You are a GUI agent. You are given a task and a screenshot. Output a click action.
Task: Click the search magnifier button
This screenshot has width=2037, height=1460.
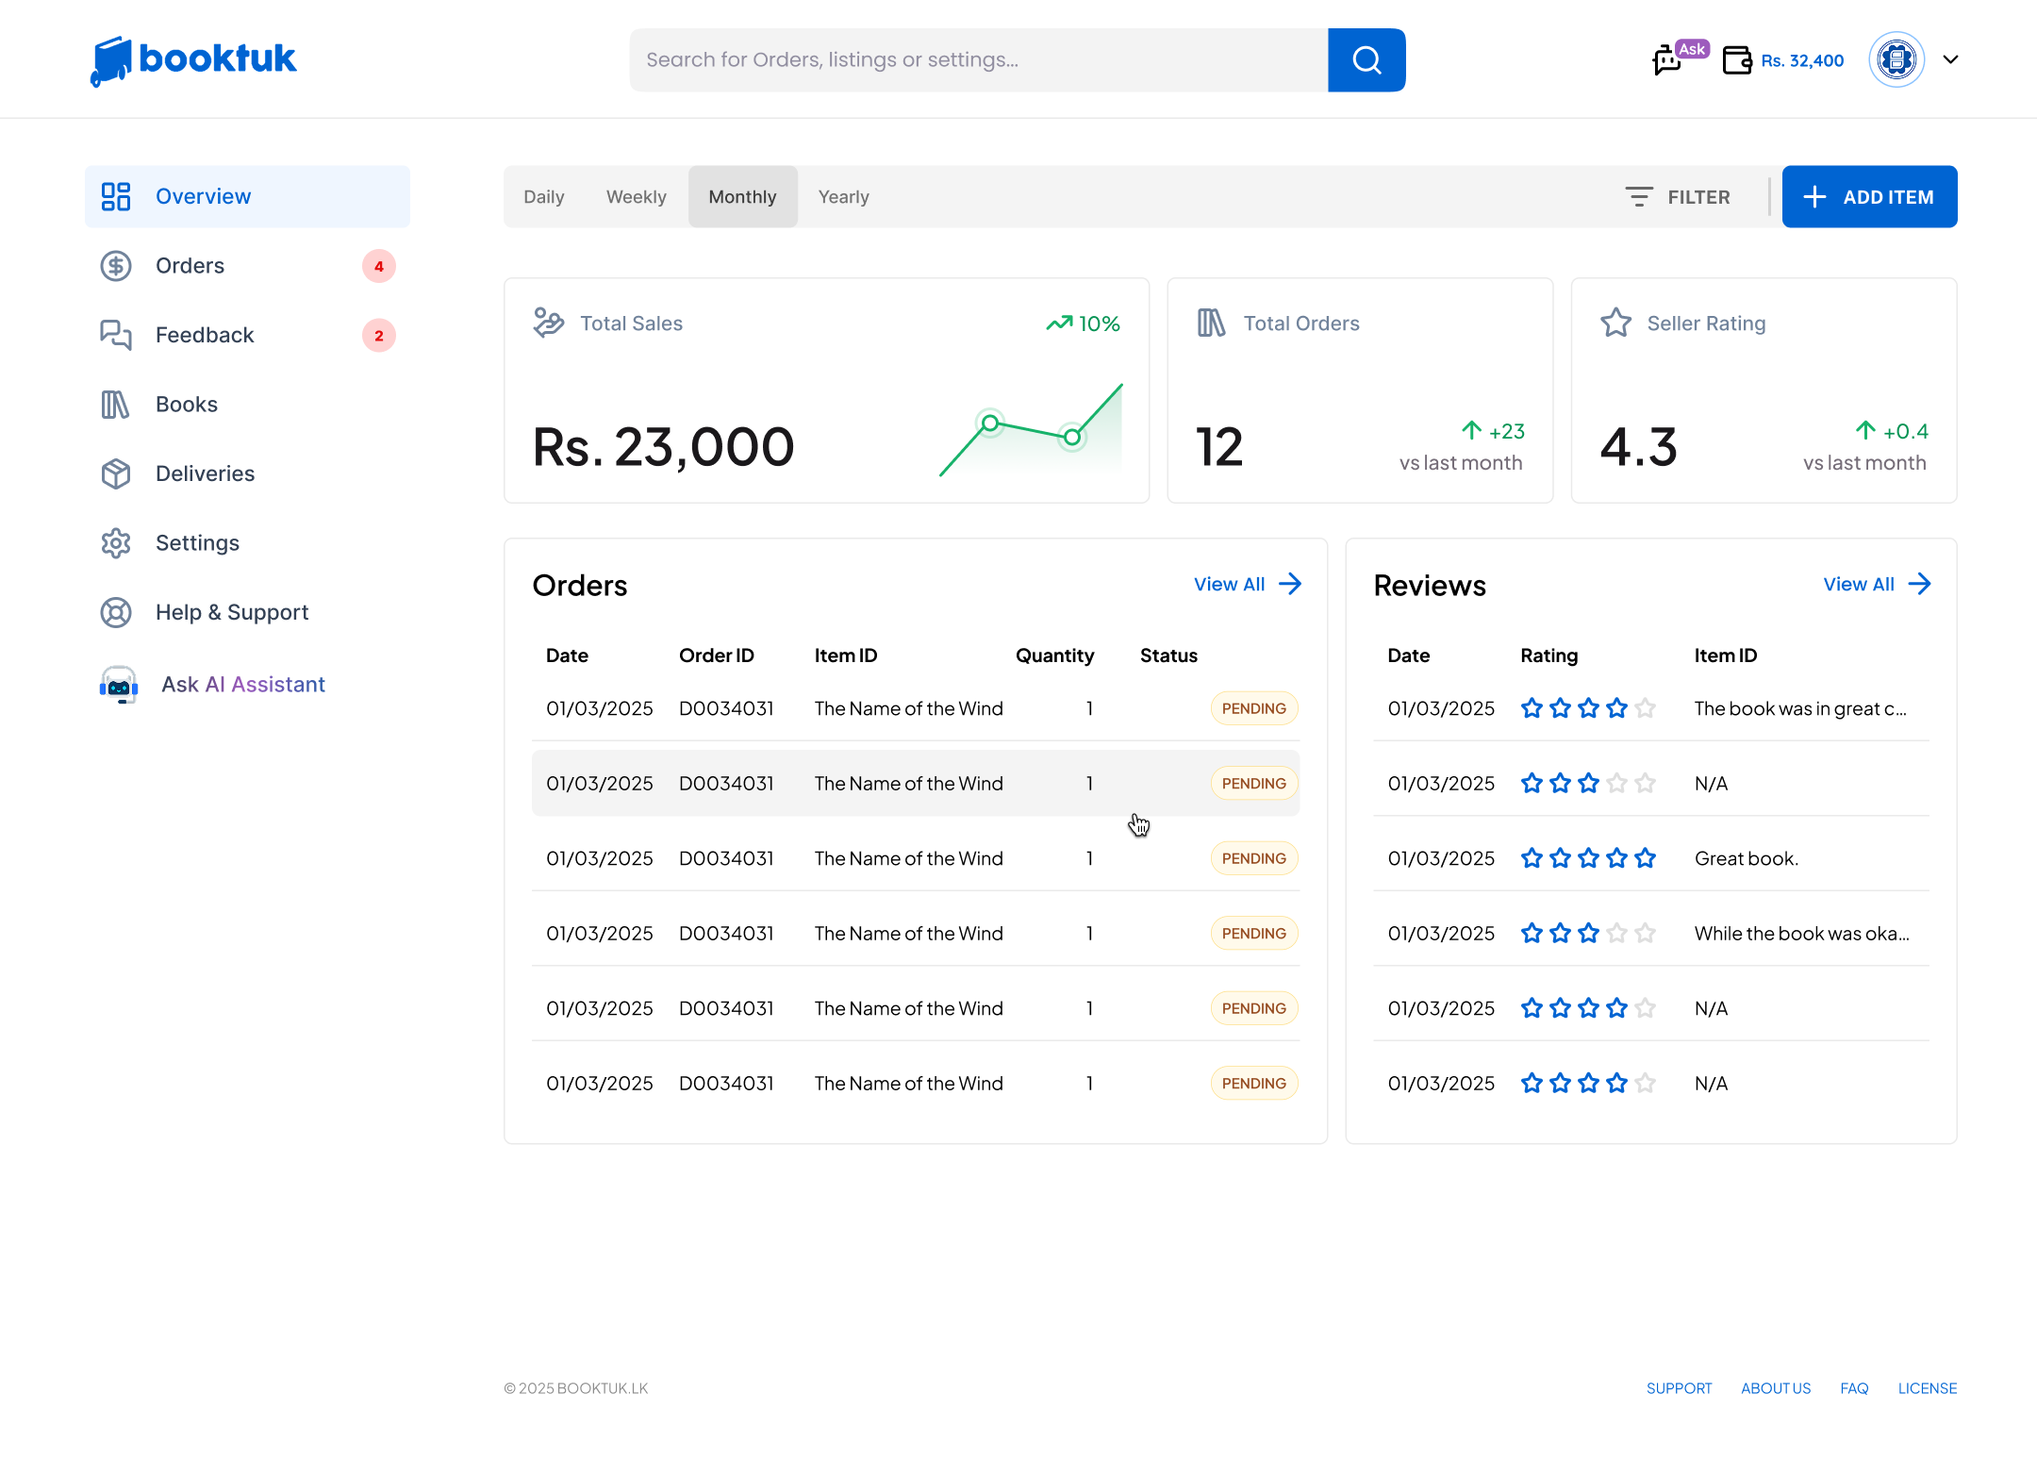1366,60
